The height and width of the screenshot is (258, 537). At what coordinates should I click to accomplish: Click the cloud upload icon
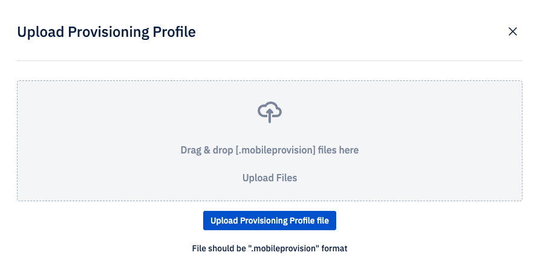point(270,112)
